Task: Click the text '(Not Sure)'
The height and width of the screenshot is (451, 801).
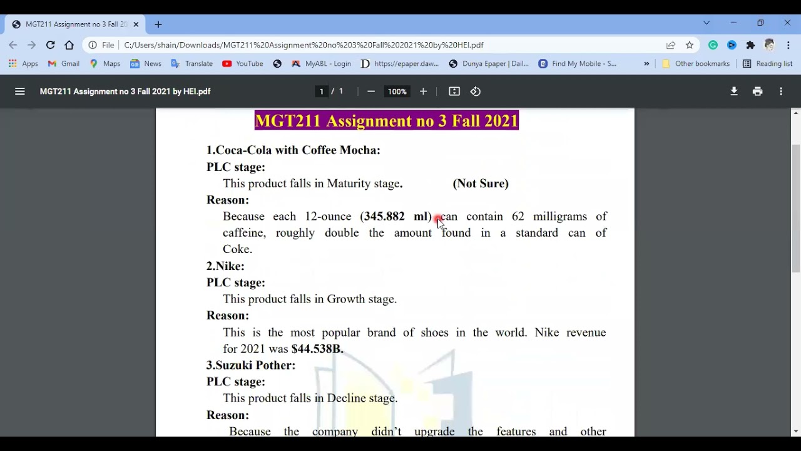Action: [481, 184]
